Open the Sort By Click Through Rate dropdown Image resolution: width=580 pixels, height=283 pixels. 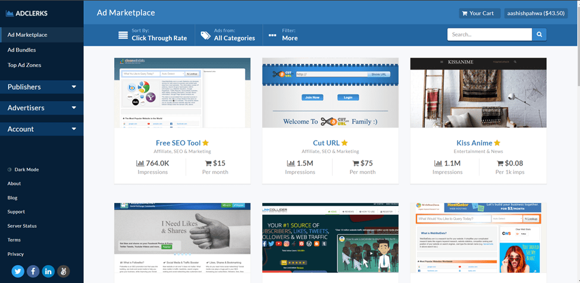pyautogui.click(x=153, y=34)
